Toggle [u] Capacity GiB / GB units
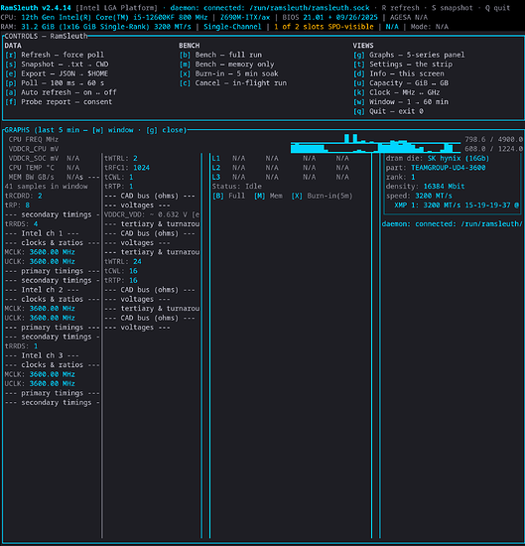This screenshot has width=525, height=546. pyautogui.click(x=401, y=82)
